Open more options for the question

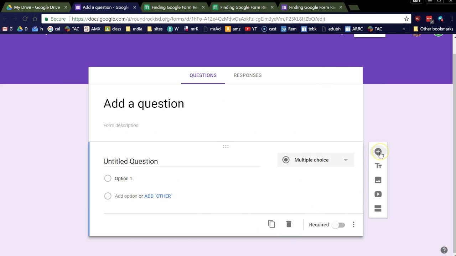pos(353,224)
